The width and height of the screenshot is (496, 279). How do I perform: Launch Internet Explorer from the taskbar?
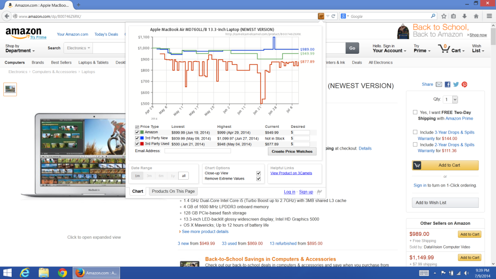24,273
